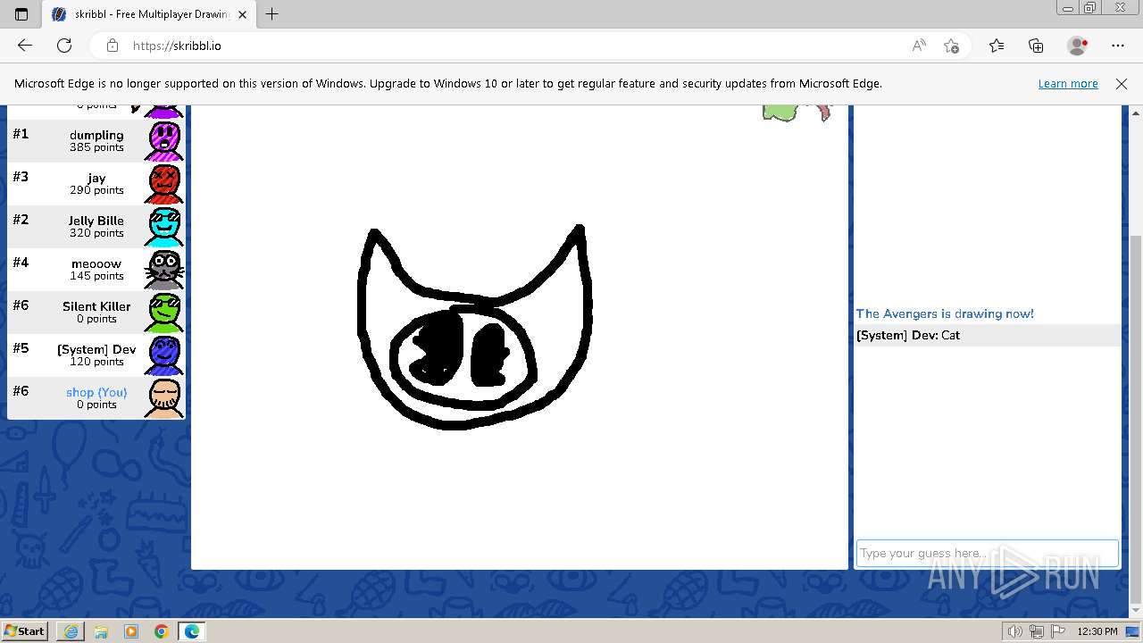This screenshot has width=1143, height=643.
Task: Click dumpling's purple avatar
Action: click(164, 141)
